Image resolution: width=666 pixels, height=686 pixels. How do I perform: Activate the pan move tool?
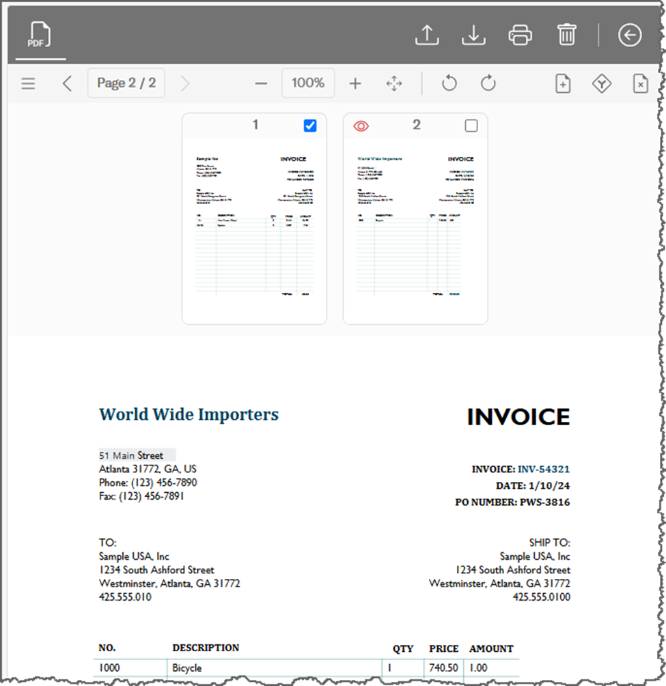(394, 83)
